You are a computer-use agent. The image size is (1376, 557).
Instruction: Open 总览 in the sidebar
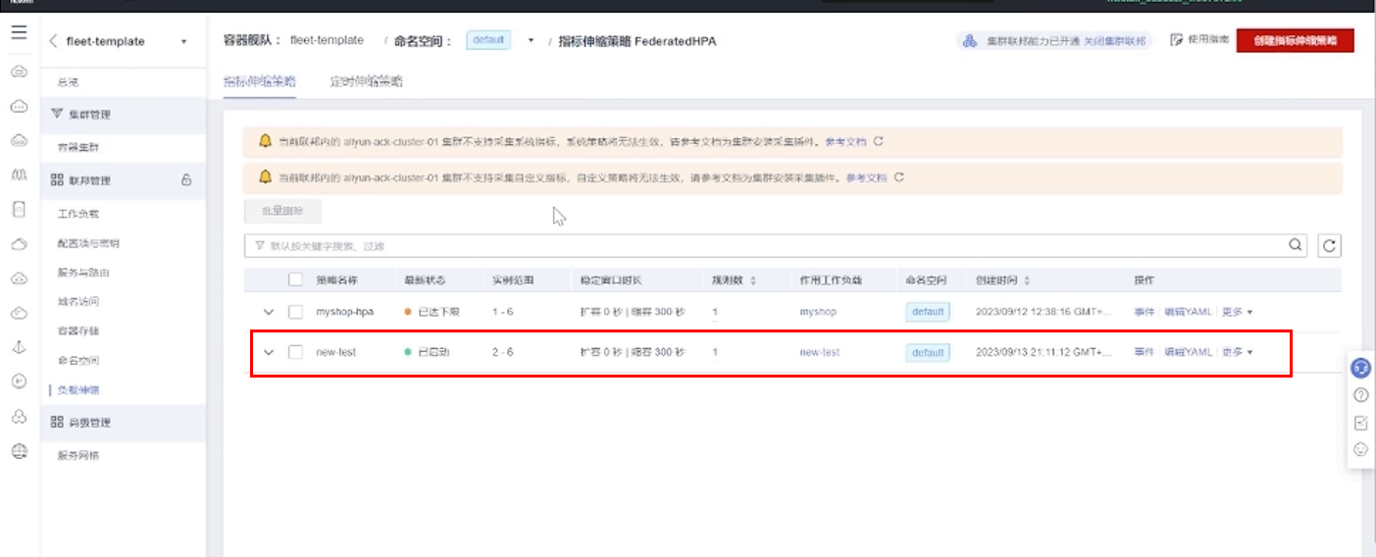click(x=68, y=84)
